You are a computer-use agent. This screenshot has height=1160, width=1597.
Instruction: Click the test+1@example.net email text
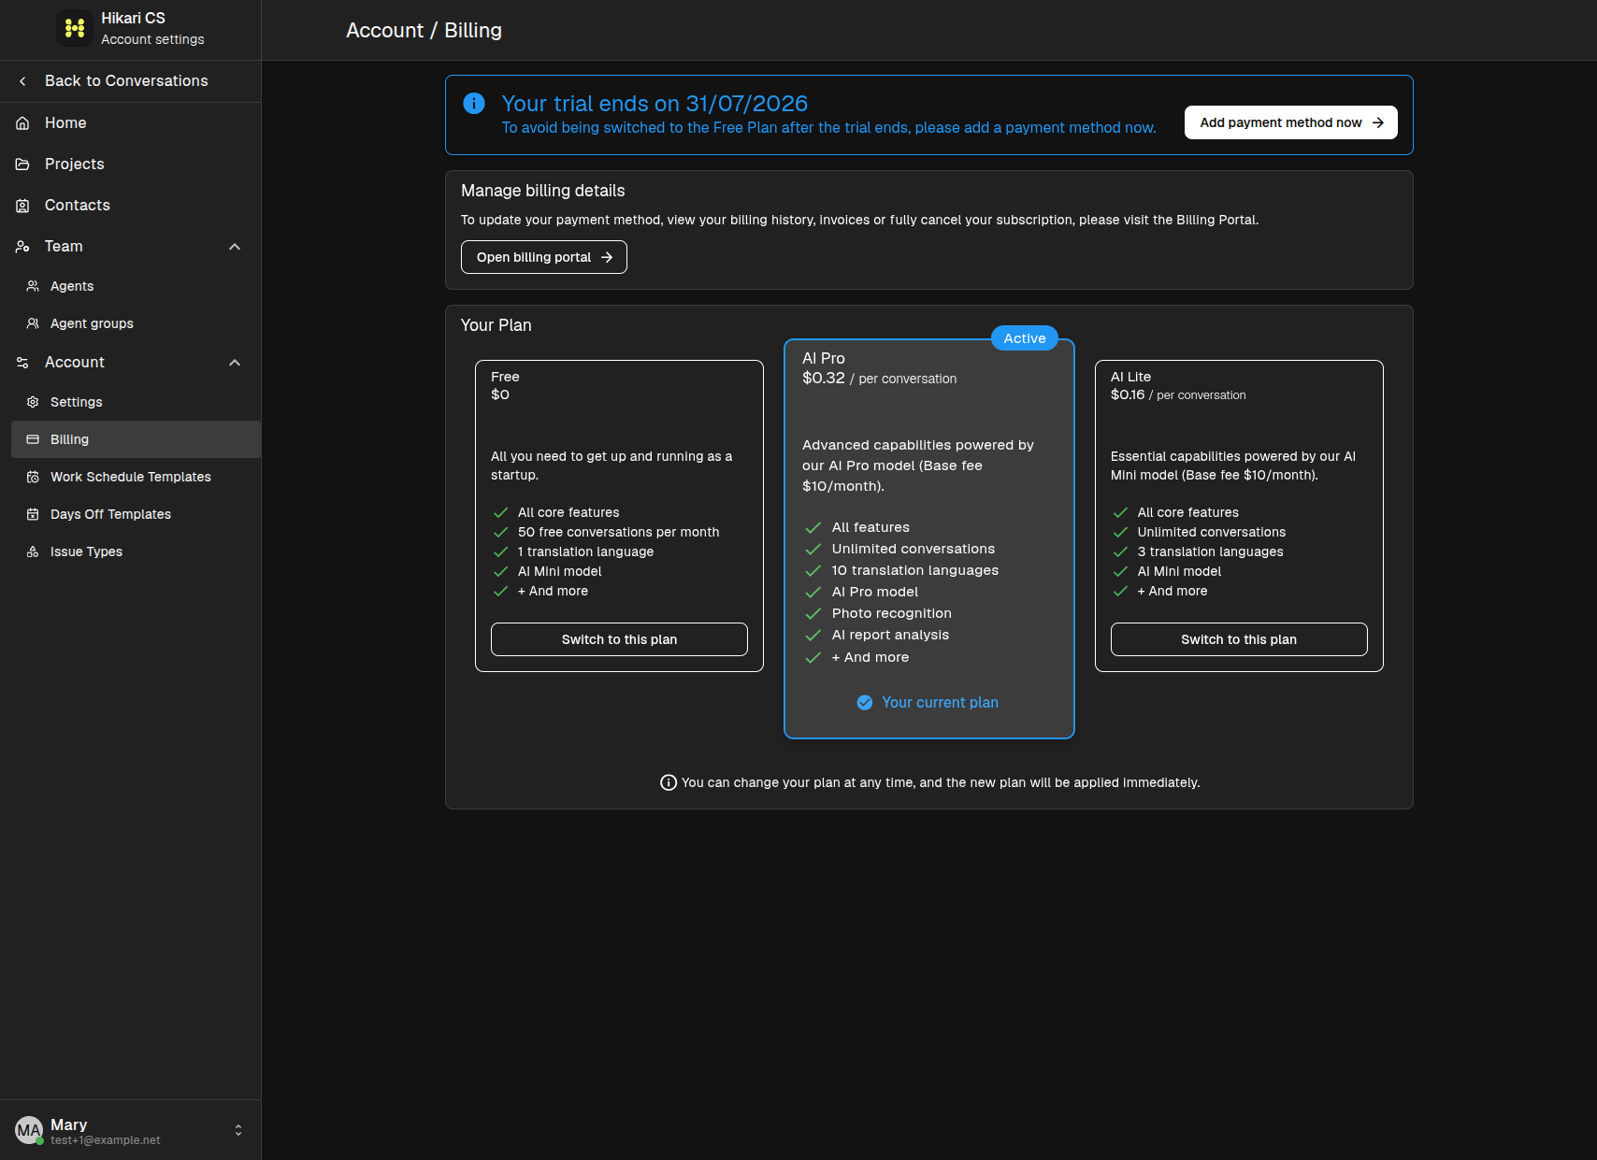tap(106, 1140)
